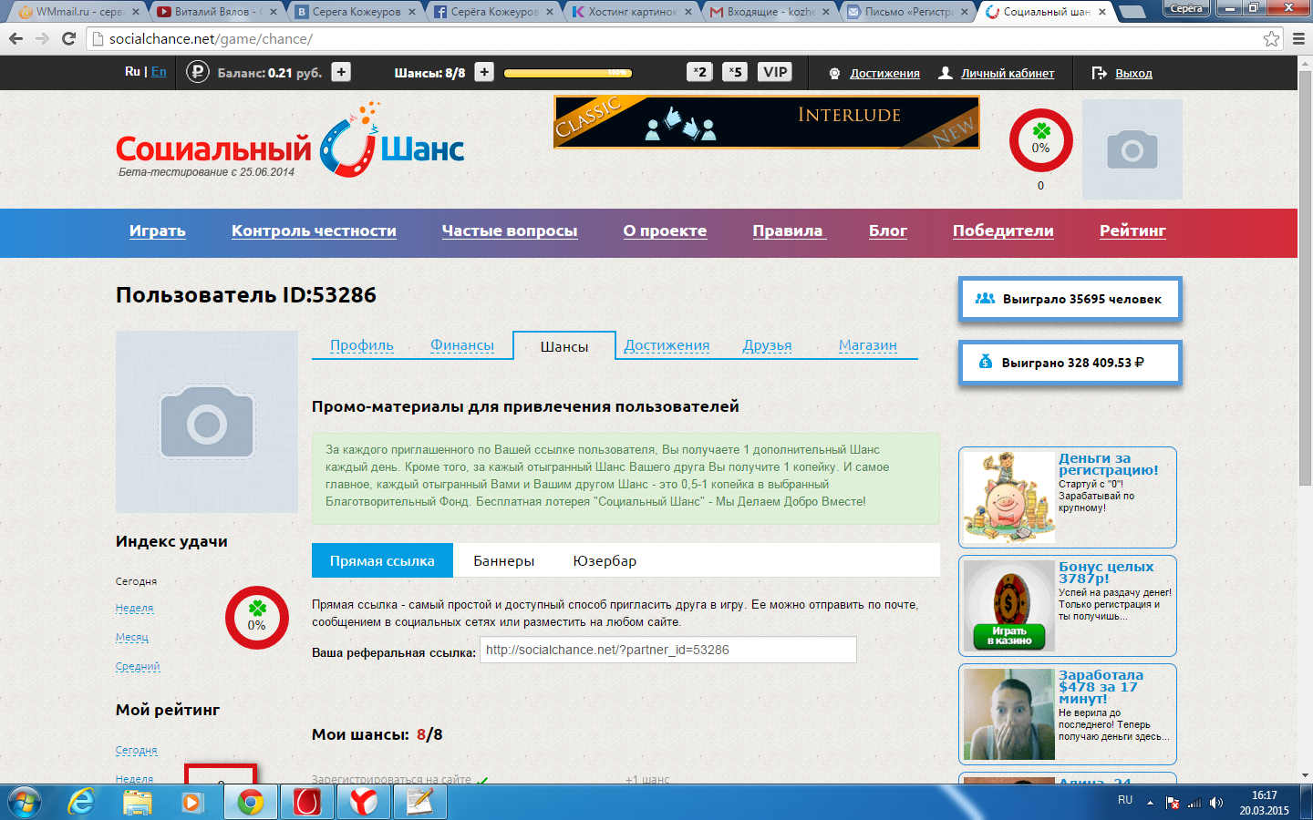
Task: Click the ruble coin balance icon
Action: coord(198,72)
